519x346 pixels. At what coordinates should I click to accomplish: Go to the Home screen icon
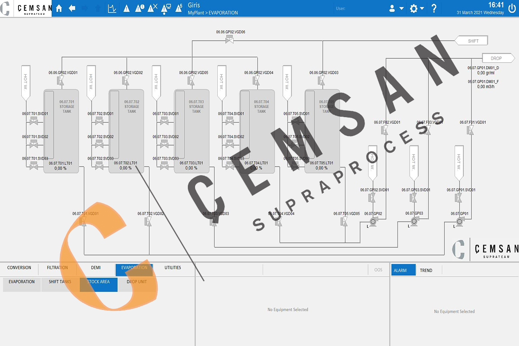tap(59, 8)
